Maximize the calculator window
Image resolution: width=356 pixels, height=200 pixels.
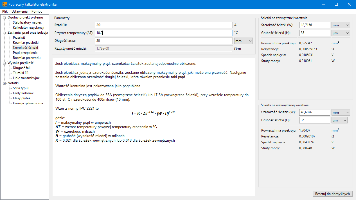[x=336, y=4]
